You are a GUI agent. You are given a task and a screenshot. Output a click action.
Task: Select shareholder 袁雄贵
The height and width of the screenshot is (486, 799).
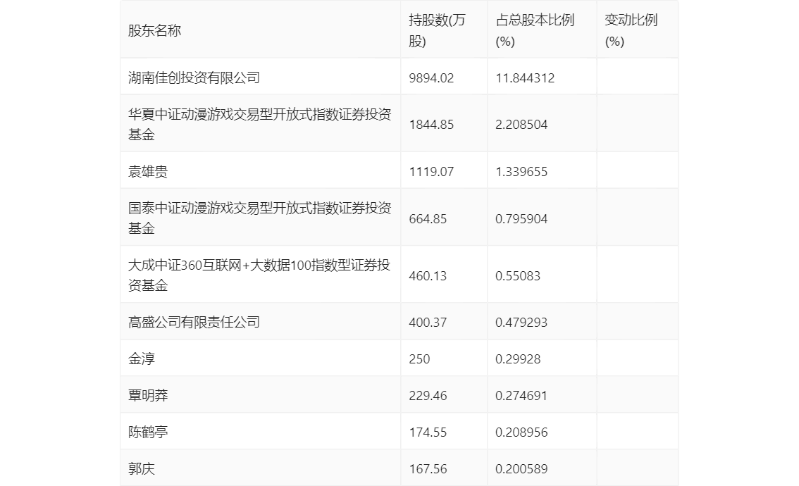pyautogui.click(x=148, y=172)
